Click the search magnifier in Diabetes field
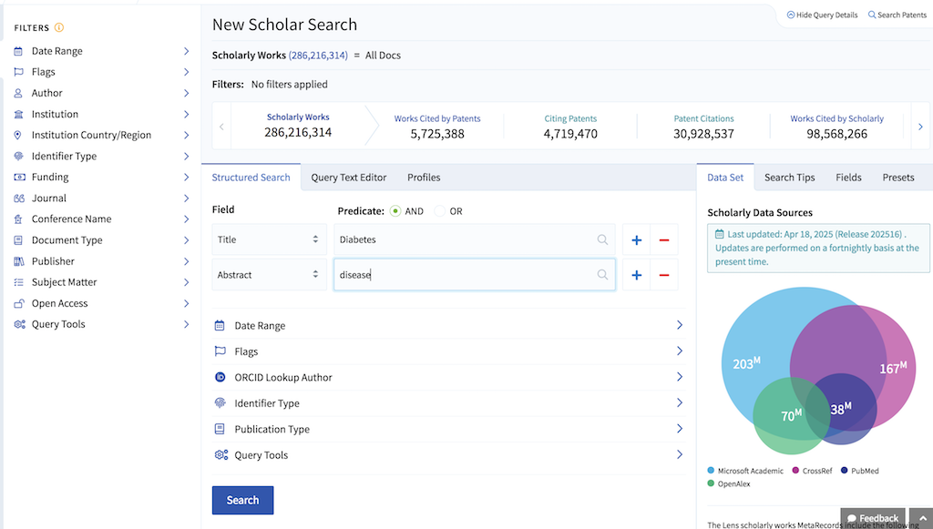933x529 pixels. (602, 240)
